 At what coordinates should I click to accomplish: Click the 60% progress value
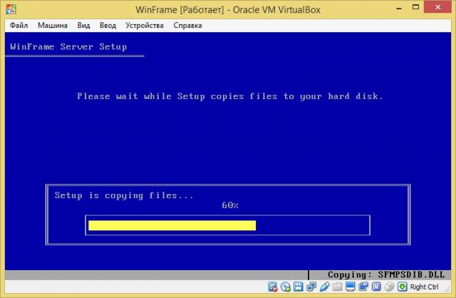point(230,205)
